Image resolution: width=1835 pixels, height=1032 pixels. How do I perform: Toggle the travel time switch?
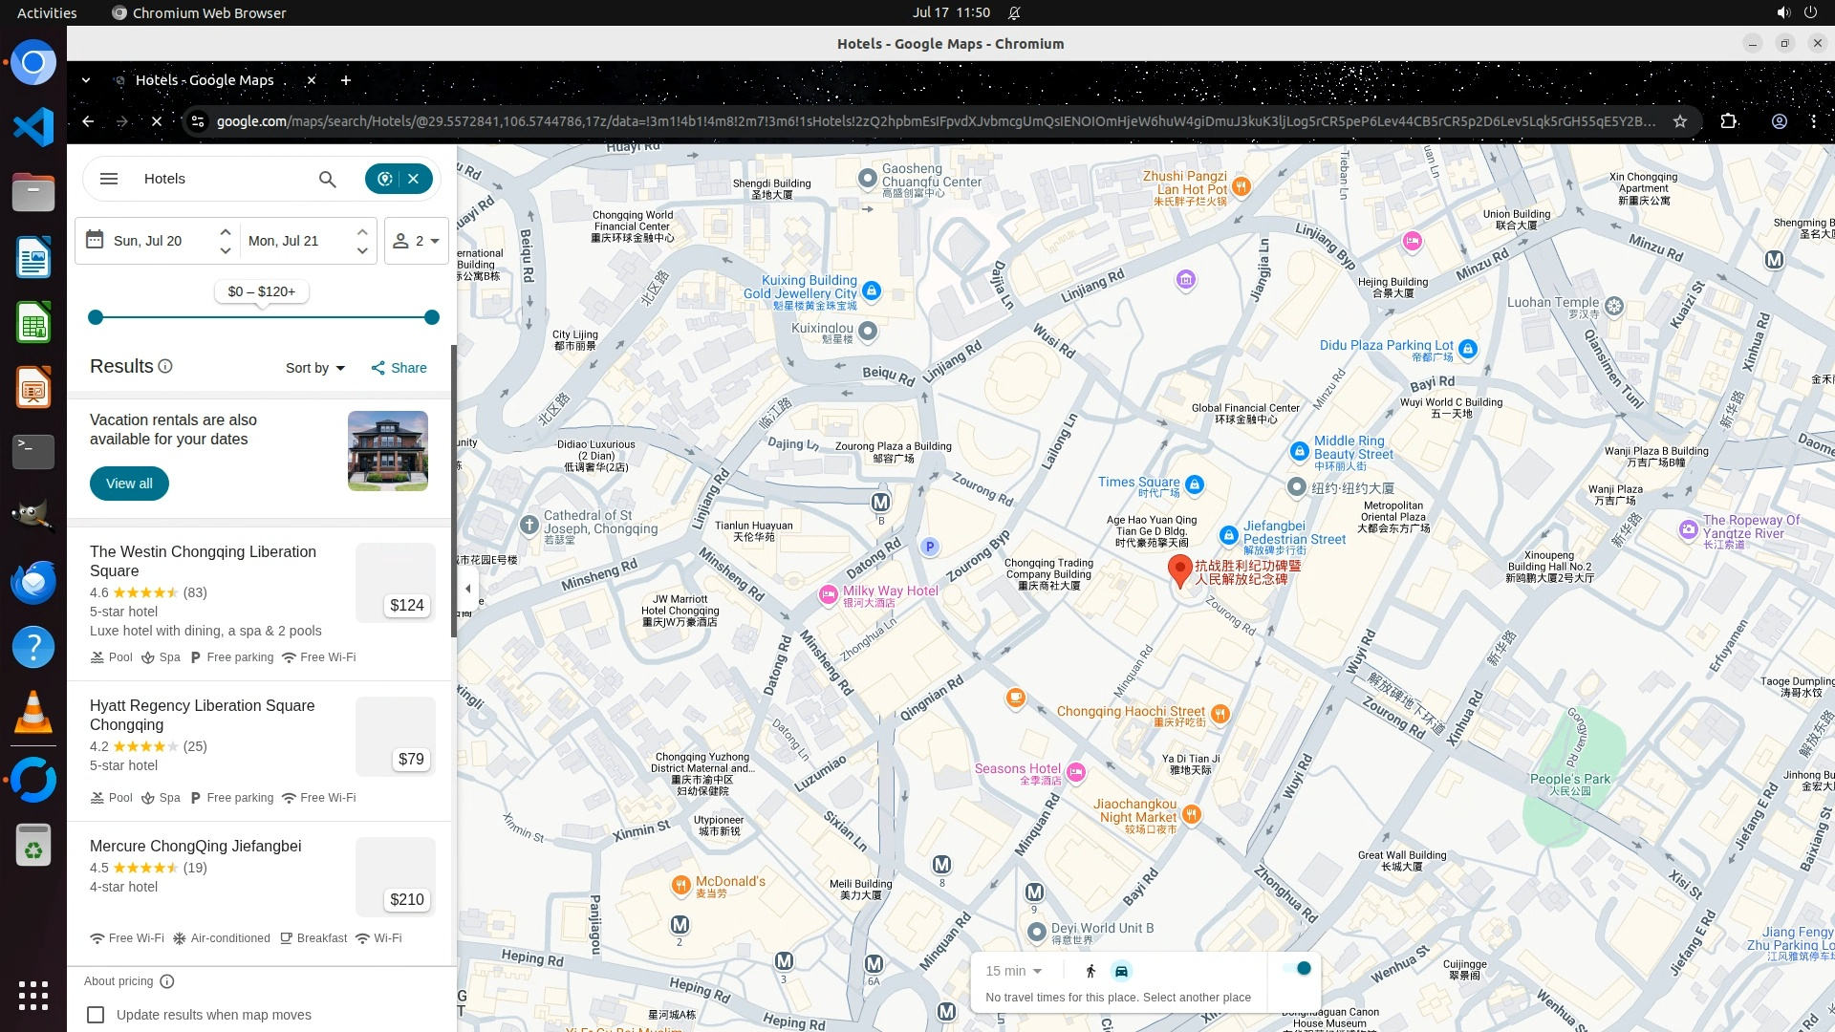[1297, 969]
